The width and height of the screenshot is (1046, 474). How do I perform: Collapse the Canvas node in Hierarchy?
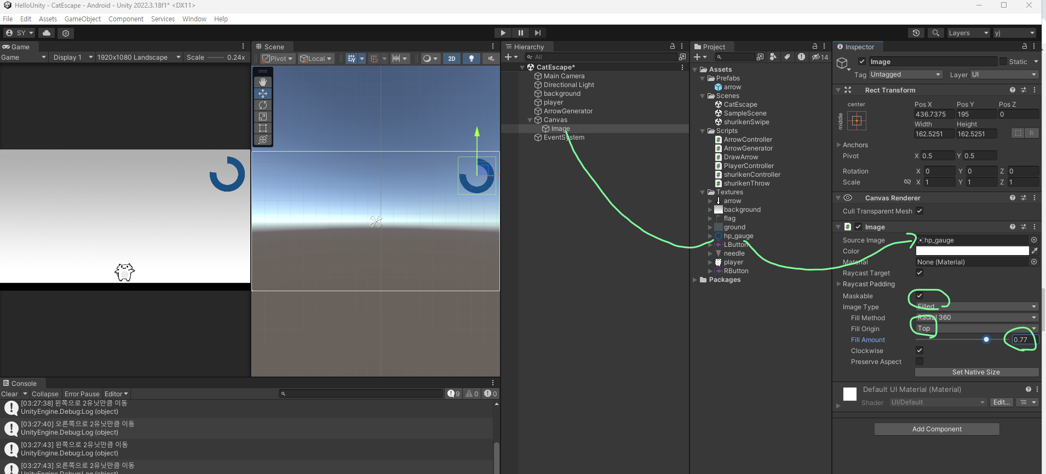tap(530, 120)
